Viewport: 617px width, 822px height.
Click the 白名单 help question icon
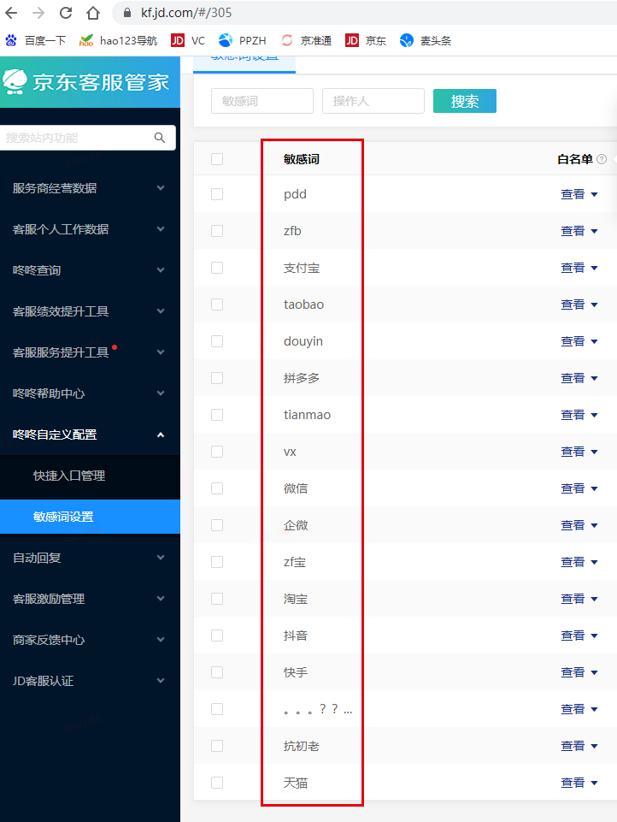click(x=602, y=159)
